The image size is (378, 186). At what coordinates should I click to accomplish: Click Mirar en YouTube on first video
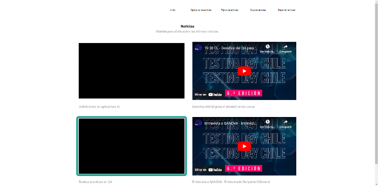pos(208,94)
